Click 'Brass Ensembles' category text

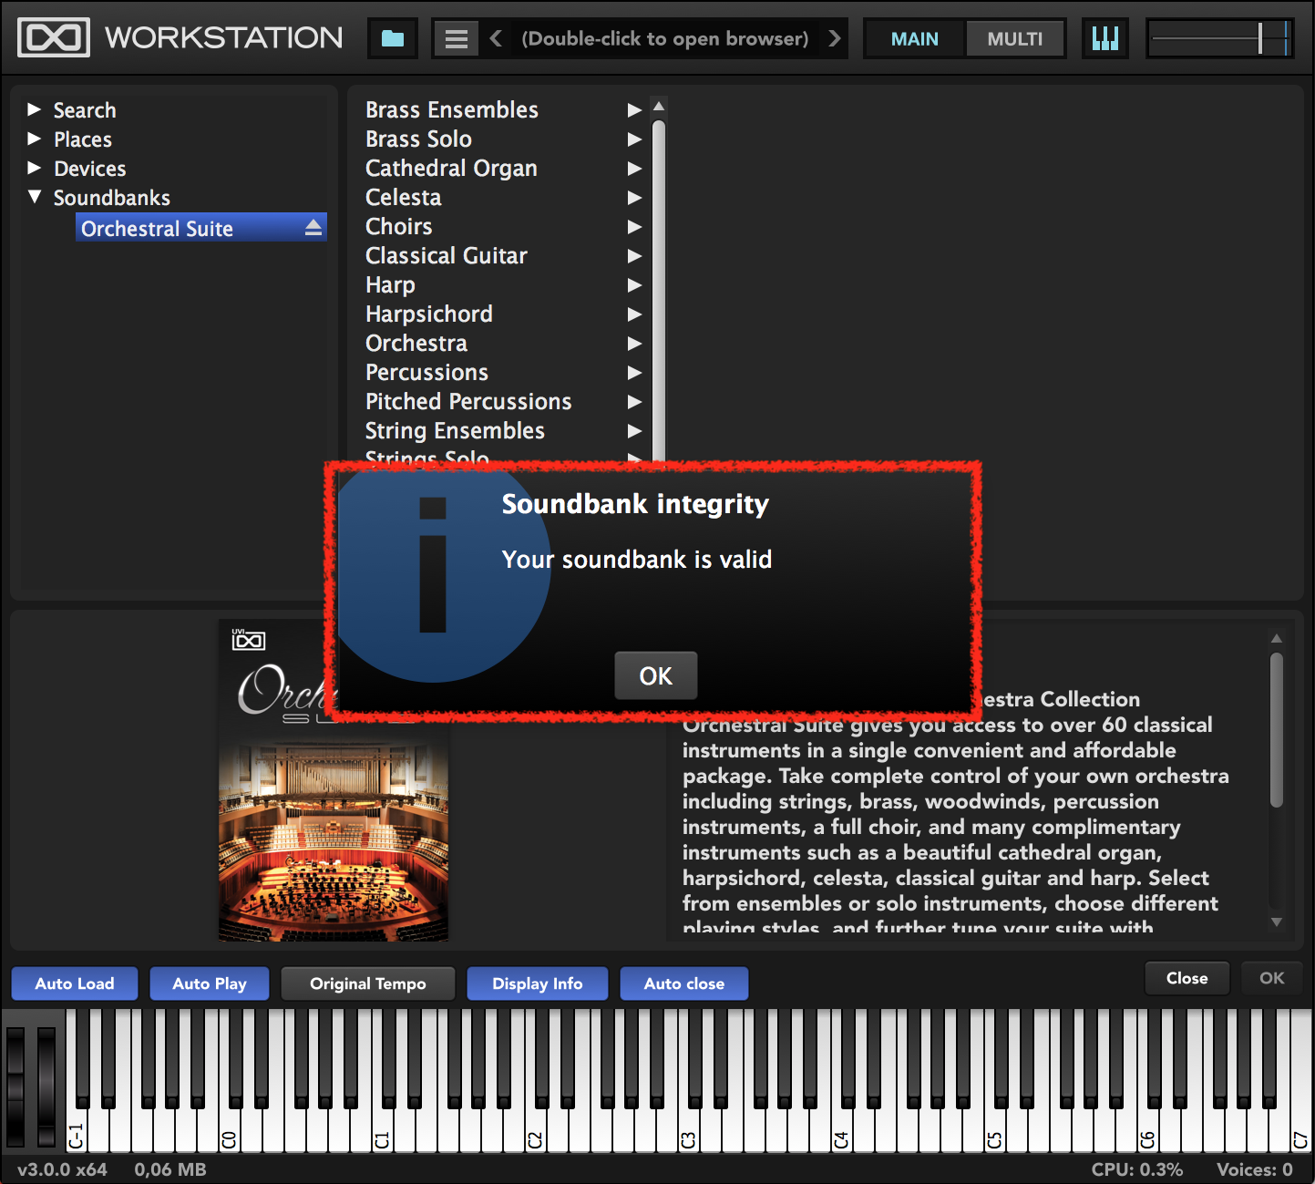click(x=452, y=109)
